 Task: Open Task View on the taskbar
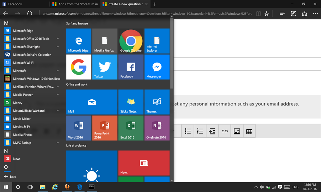click(30, 187)
